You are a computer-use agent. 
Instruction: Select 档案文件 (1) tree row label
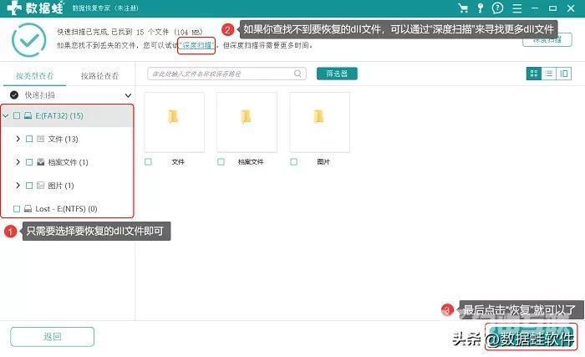pos(68,162)
